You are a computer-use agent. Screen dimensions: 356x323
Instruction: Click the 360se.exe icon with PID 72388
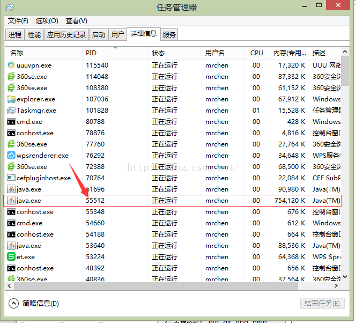coord(11,166)
